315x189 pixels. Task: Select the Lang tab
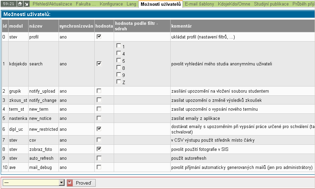(x=131, y=4)
